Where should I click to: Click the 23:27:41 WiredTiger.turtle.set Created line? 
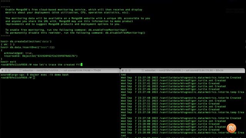click(x=173, y=80)
